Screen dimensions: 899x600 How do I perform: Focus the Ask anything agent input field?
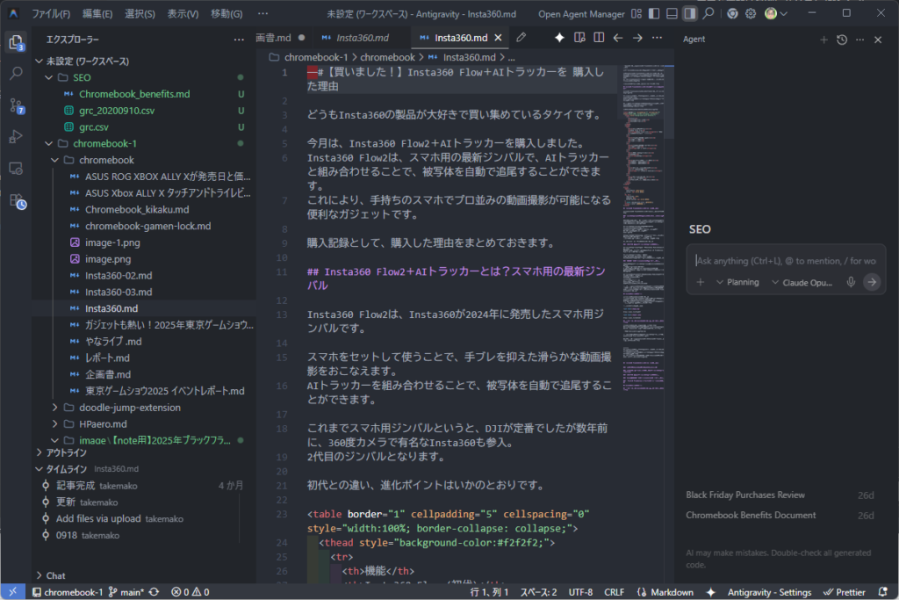[x=785, y=260]
